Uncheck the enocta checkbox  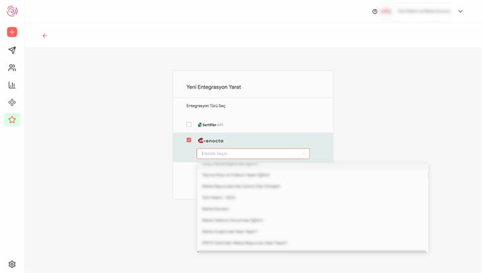point(189,140)
